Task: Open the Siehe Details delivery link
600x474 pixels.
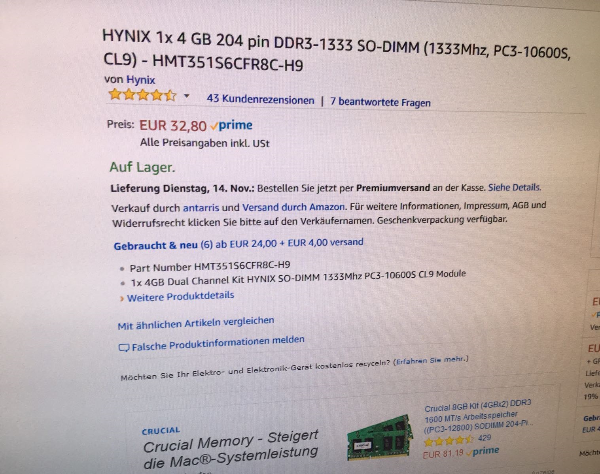Action: click(x=515, y=187)
